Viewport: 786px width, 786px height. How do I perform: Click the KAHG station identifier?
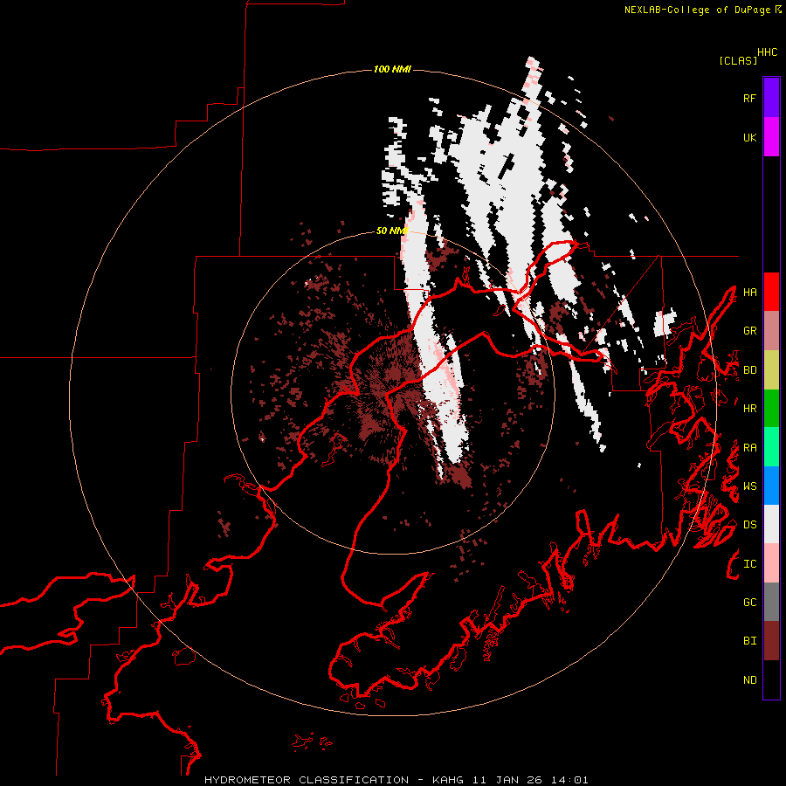(x=448, y=780)
